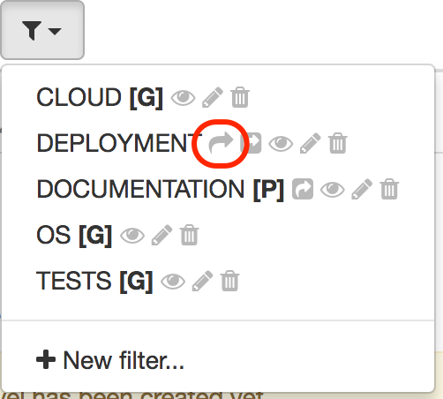Delete the CLOUD filter using trash icon
Image resolution: width=443 pixels, height=399 pixels.
click(240, 97)
